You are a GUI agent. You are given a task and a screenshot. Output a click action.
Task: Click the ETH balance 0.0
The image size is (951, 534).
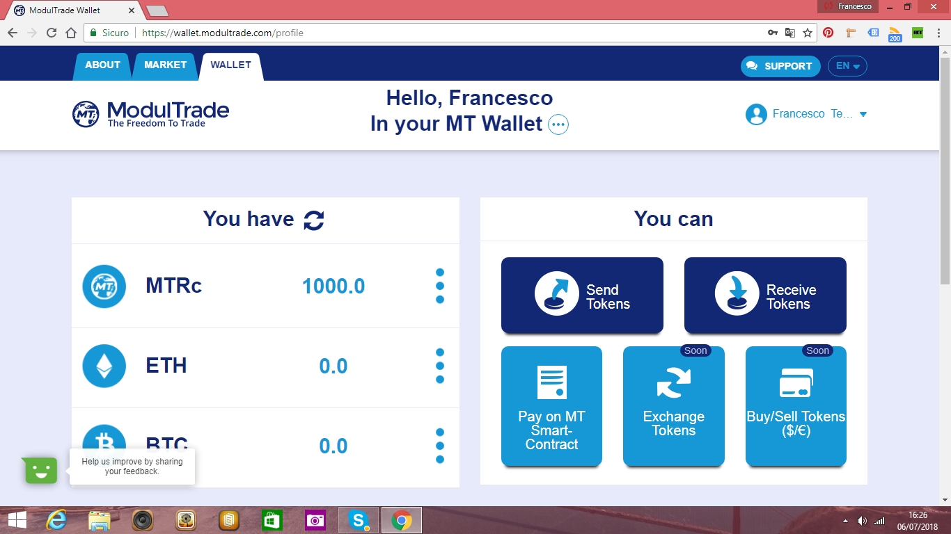333,366
